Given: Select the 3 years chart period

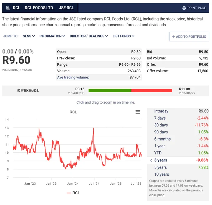Looking at the screenshot, I should [178, 160].
